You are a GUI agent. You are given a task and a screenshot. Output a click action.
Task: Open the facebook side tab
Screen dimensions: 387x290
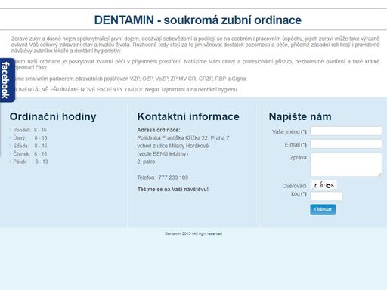coord(8,80)
